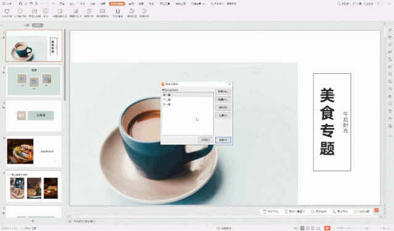Start slideshow from beginning icon in ribbon
The width and height of the screenshot is (394, 231).
click(7, 11)
